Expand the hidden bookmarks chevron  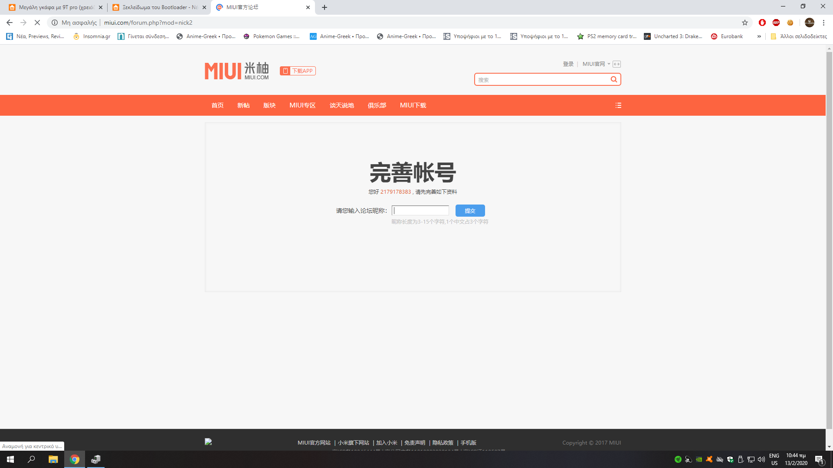[x=759, y=36]
